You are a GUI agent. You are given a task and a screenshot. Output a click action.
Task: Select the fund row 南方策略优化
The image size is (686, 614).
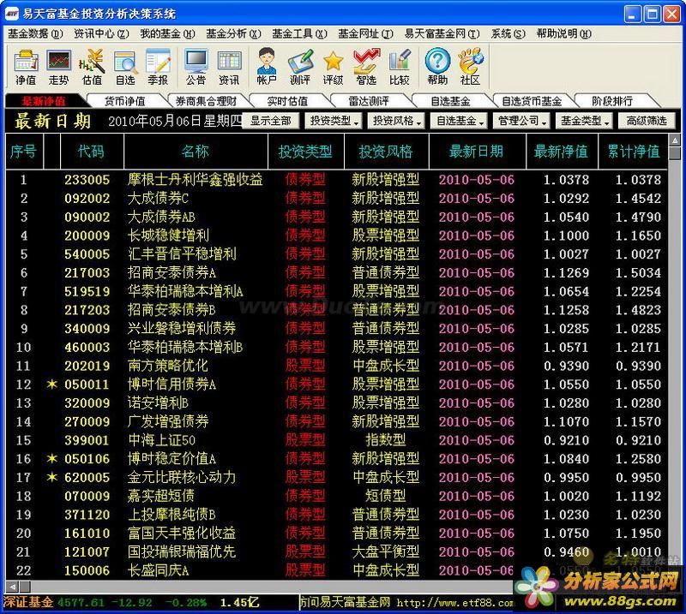(336, 366)
